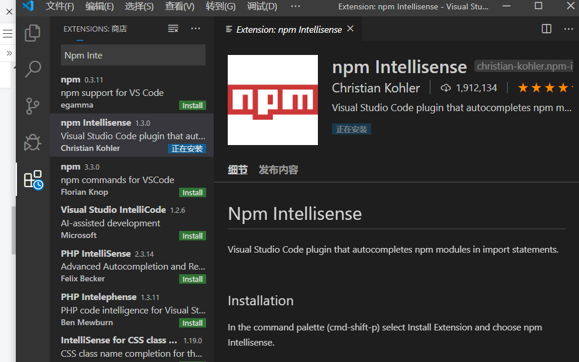579x362 pixels.
Task: Click 正在安装 button on extension detail page
Action: [351, 129]
